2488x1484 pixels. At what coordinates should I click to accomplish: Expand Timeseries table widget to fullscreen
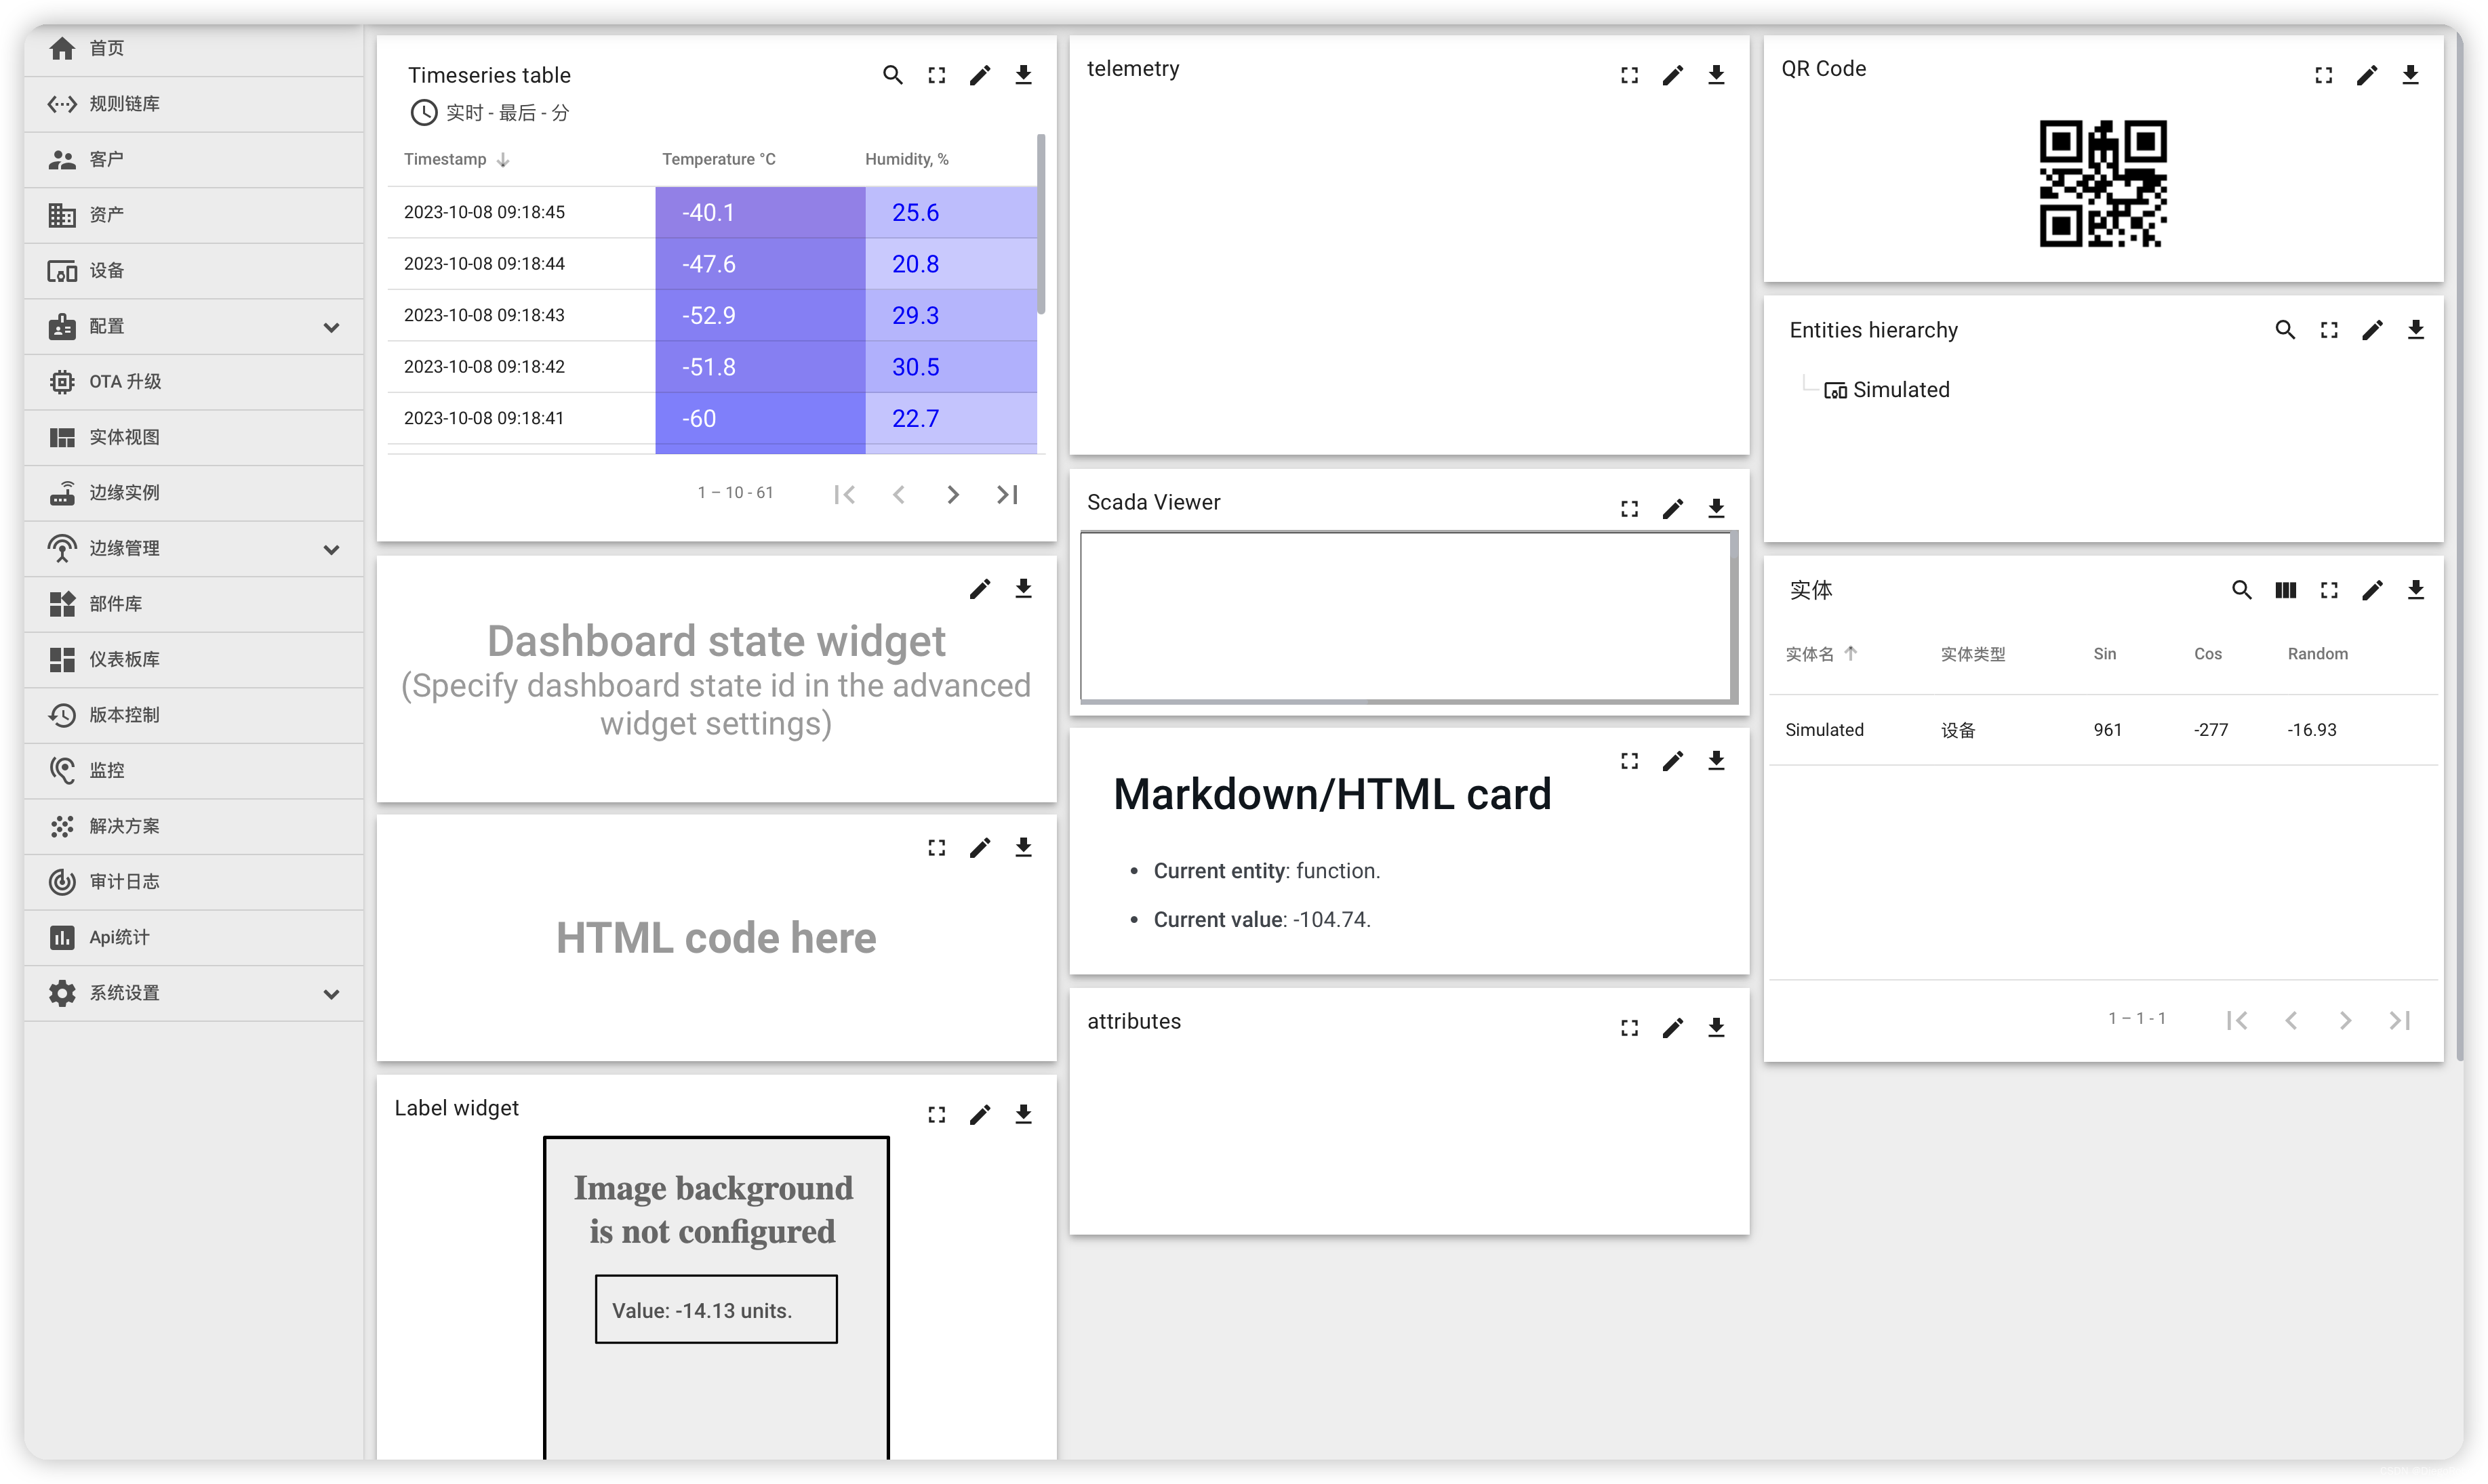point(936,75)
